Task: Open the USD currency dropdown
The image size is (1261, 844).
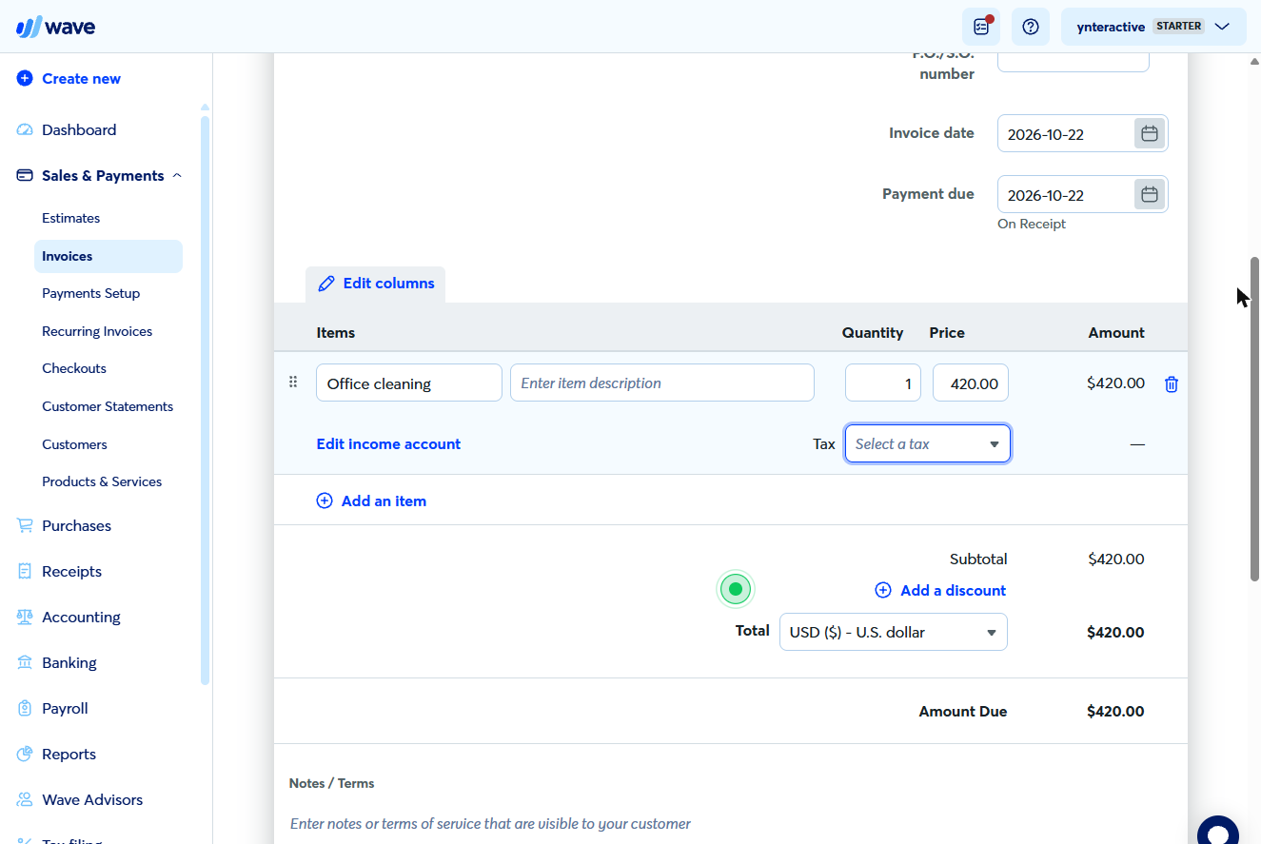Action: pyautogui.click(x=894, y=633)
